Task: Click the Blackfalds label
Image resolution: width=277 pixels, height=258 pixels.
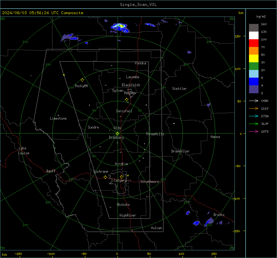Action: [131, 85]
